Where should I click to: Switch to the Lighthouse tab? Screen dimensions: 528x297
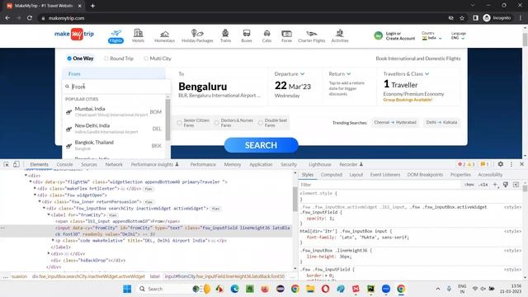click(320, 164)
